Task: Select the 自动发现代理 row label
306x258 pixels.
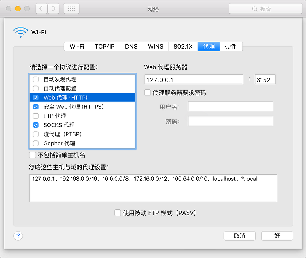Action: click(x=60, y=79)
